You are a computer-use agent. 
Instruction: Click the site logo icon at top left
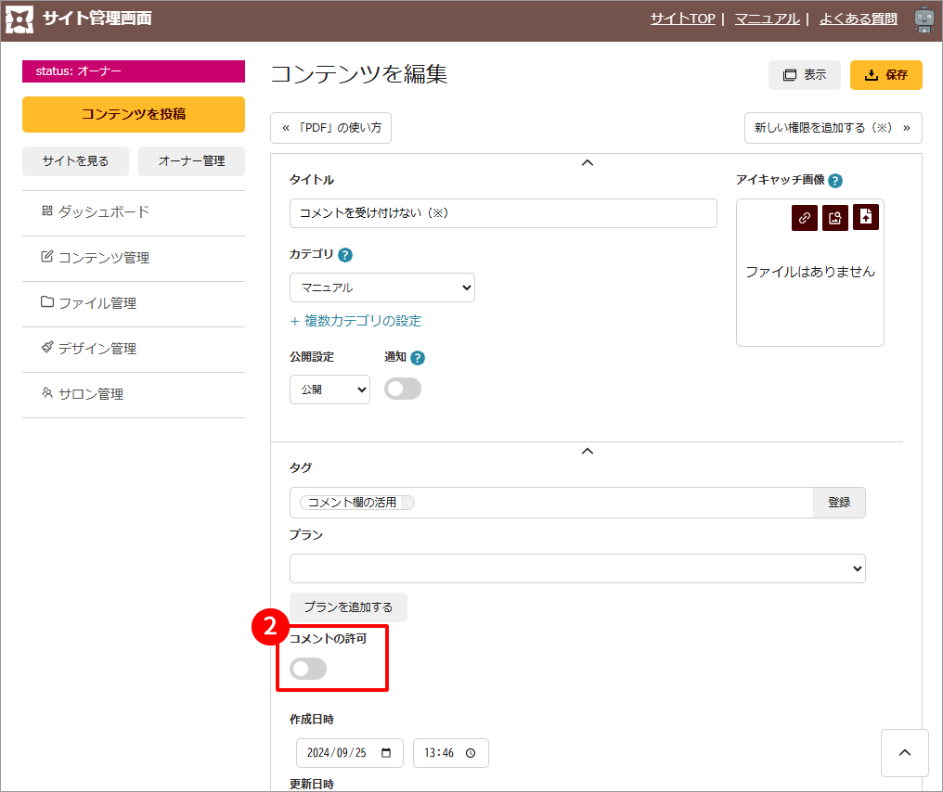coord(19,19)
